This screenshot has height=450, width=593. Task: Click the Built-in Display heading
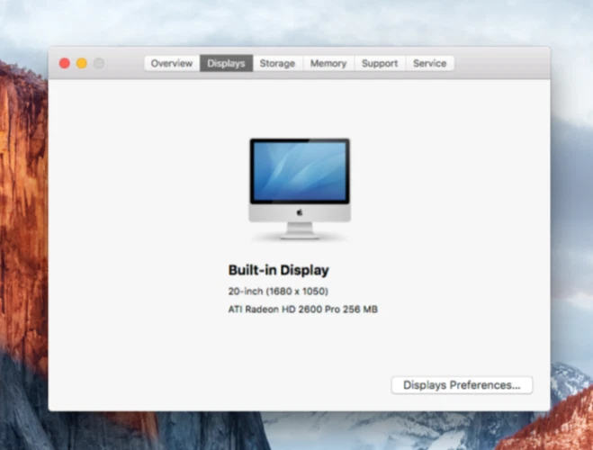[279, 270]
